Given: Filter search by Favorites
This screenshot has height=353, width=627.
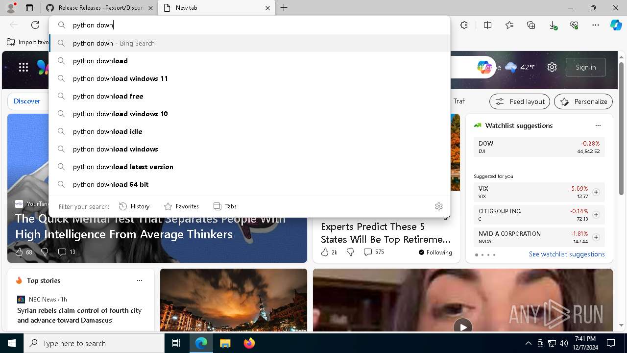Looking at the screenshot, I should tap(181, 206).
